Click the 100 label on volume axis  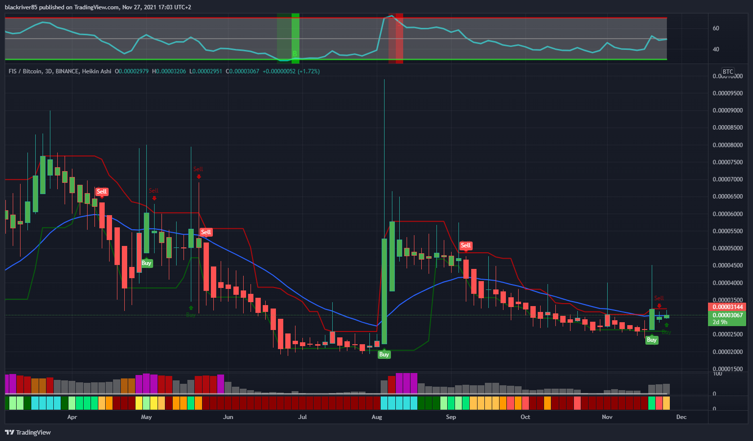pyautogui.click(x=717, y=374)
